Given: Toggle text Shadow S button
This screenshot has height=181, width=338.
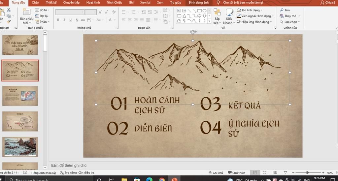Looking at the screenshot, I should point(77,20).
